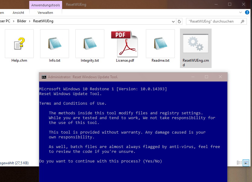Click ResetWUEng title in Explorer title bar
Screen dimensions: 252x182
pos(76,5)
